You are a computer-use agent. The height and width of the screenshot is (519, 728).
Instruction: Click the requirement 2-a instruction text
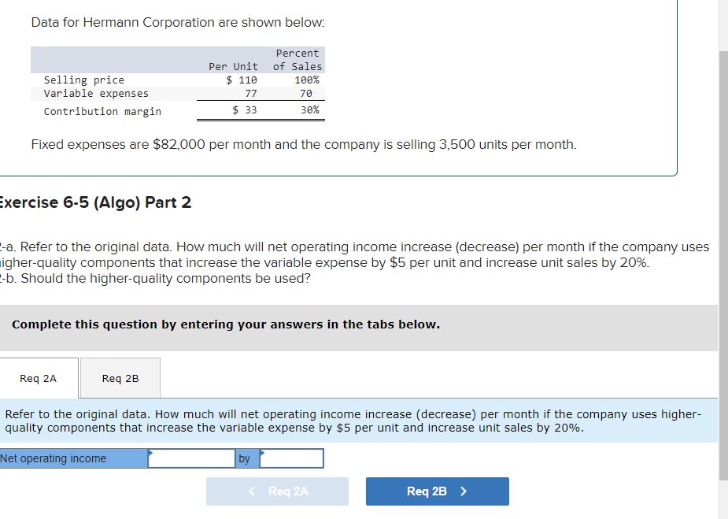(354, 254)
